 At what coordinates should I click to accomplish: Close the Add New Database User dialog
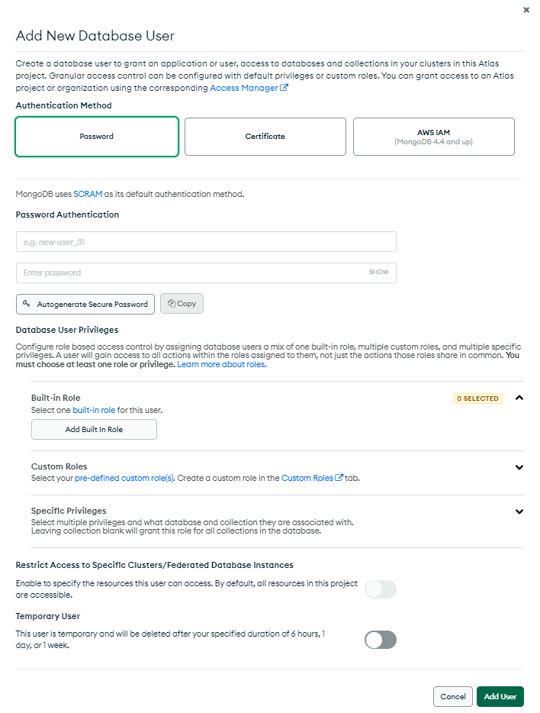526,10
